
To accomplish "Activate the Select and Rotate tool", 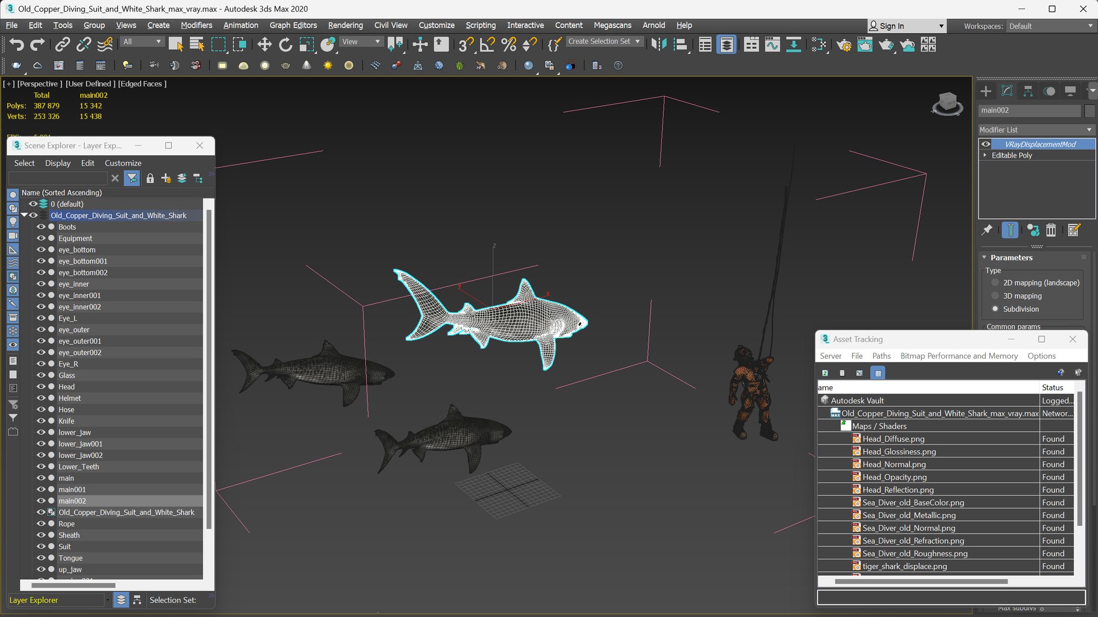I will click(285, 45).
